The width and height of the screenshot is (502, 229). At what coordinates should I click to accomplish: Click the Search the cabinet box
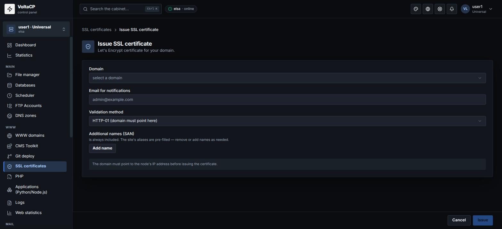coord(121,9)
